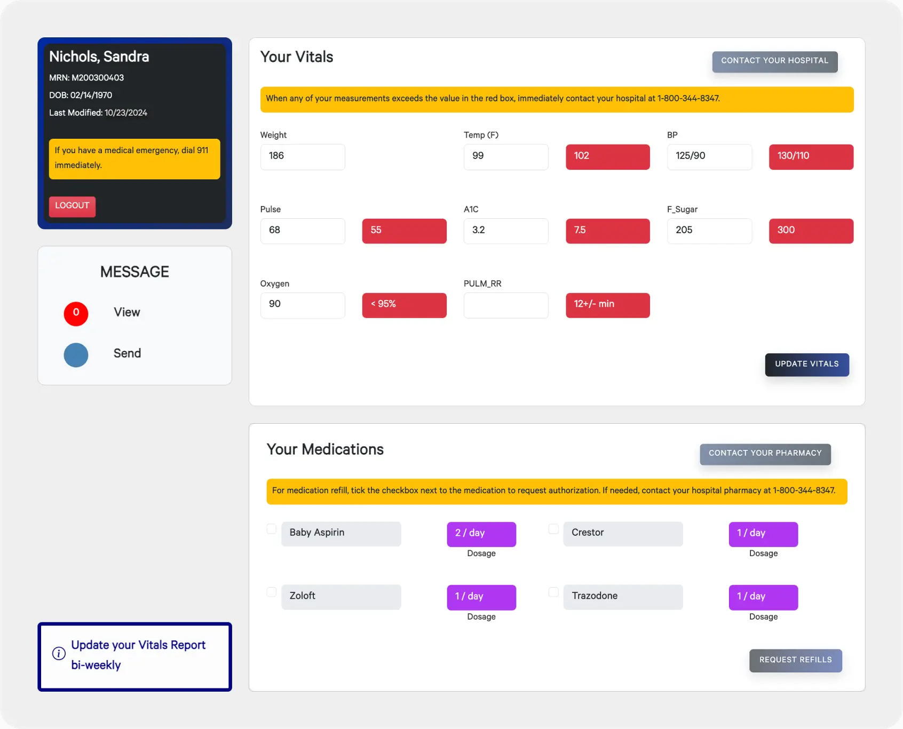Click the Zoloft medication name field
The width and height of the screenshot is (903, 729).
pyautogui.click(x=341, y=597)
